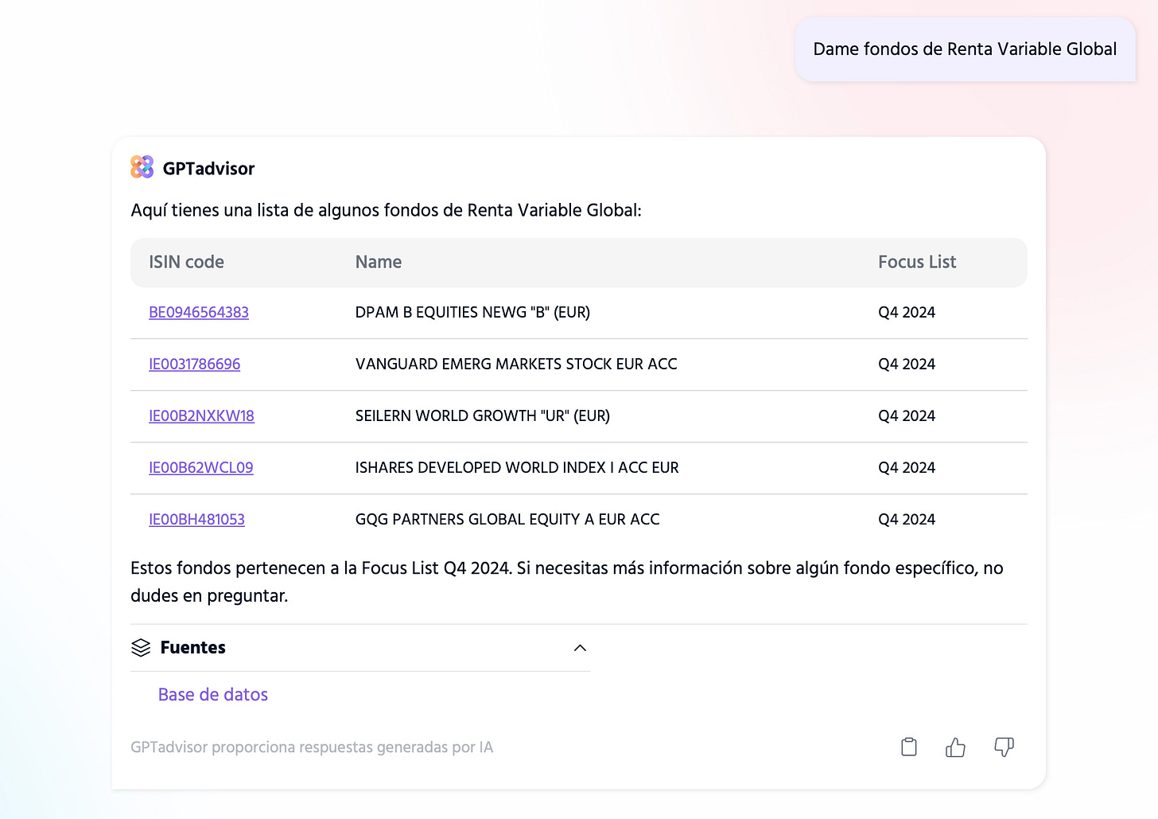Open ISIN link BE0946564383

199,312
